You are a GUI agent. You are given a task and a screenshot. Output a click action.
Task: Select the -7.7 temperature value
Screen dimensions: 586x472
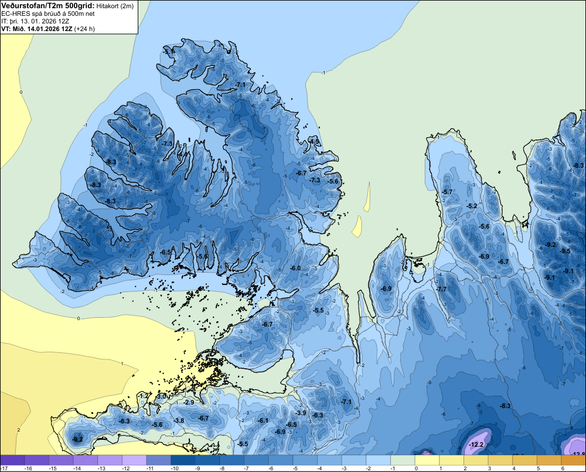442,289
